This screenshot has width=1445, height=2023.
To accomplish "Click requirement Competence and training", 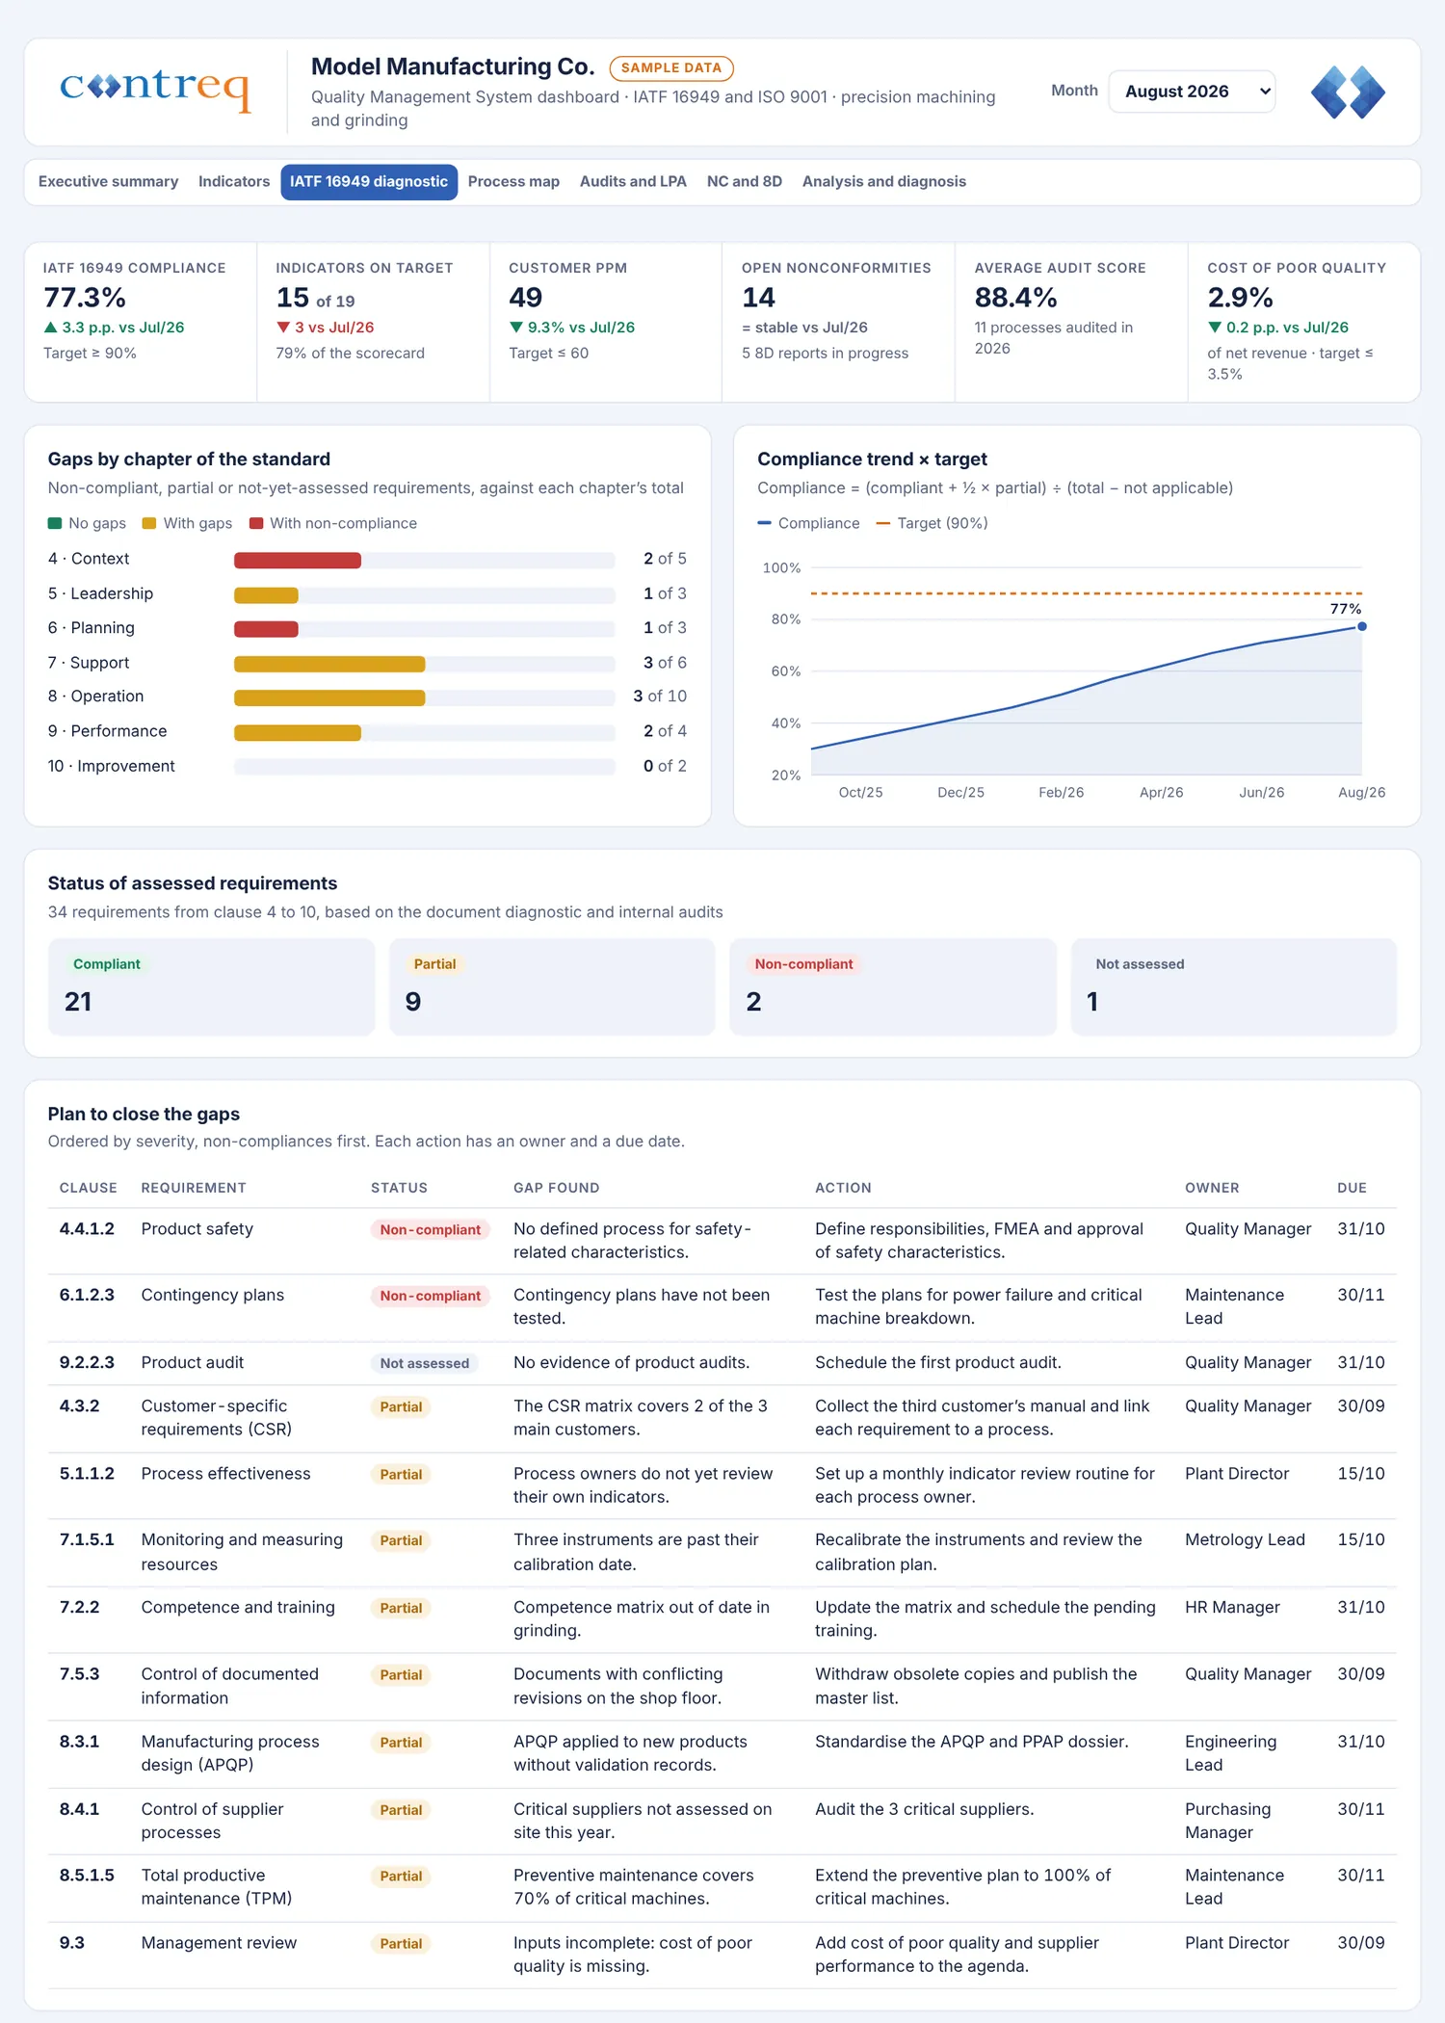I will [238, 1608].
